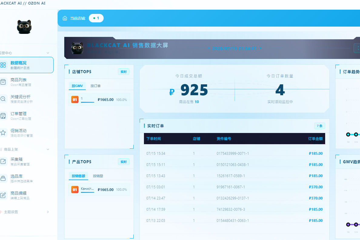Open 数据概况 dashboard grid icon

pyautogui.click(x=3, y=65)
